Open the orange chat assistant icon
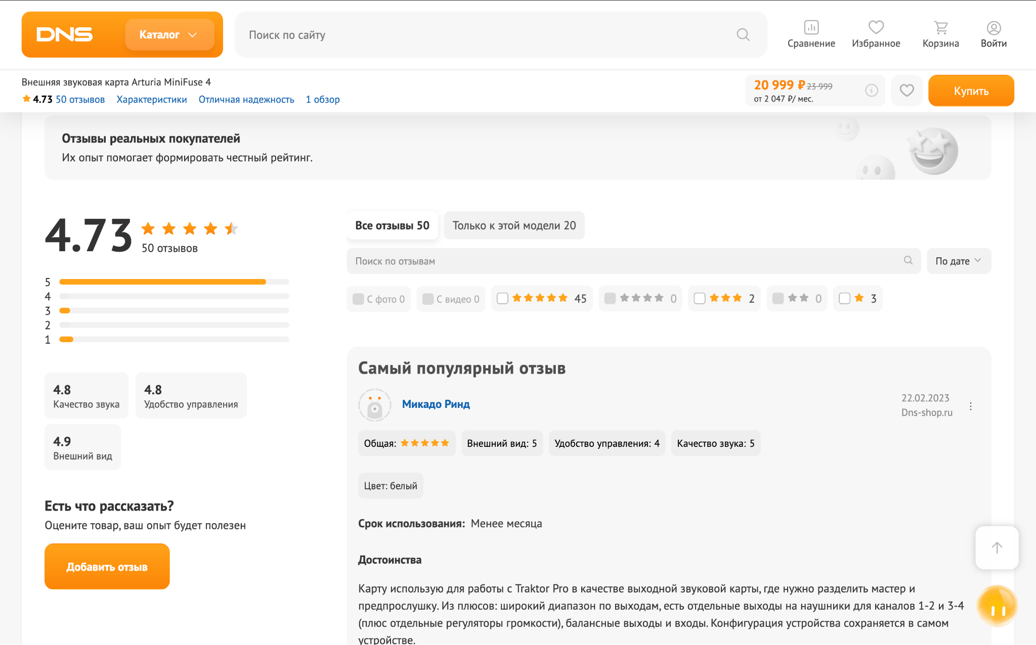The image size is (1036, 645). tap(997, 605)
